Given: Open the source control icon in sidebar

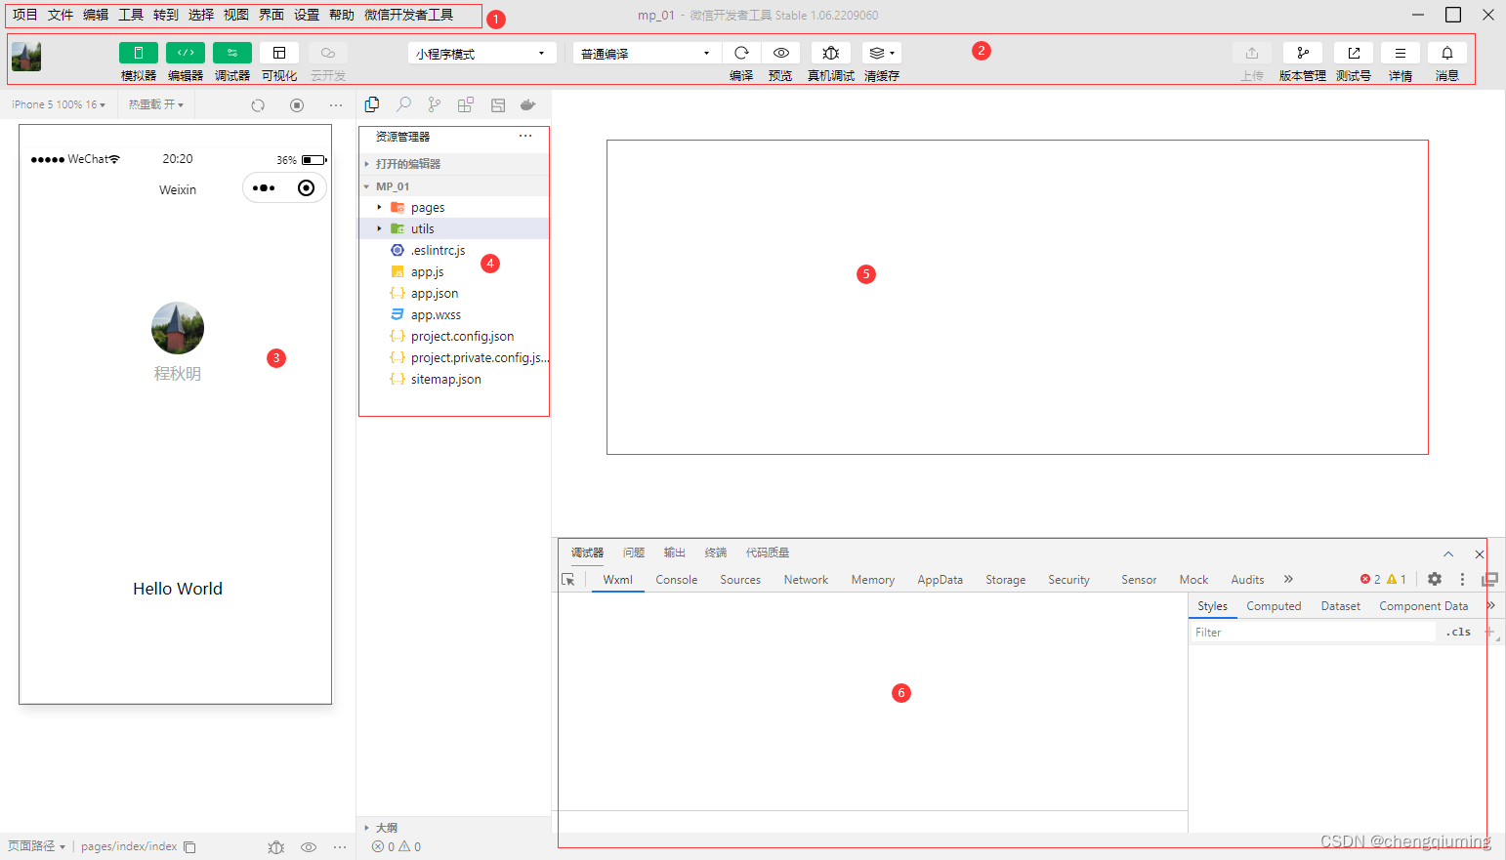Looking at the screenshot, I should [x=435, y=104].
